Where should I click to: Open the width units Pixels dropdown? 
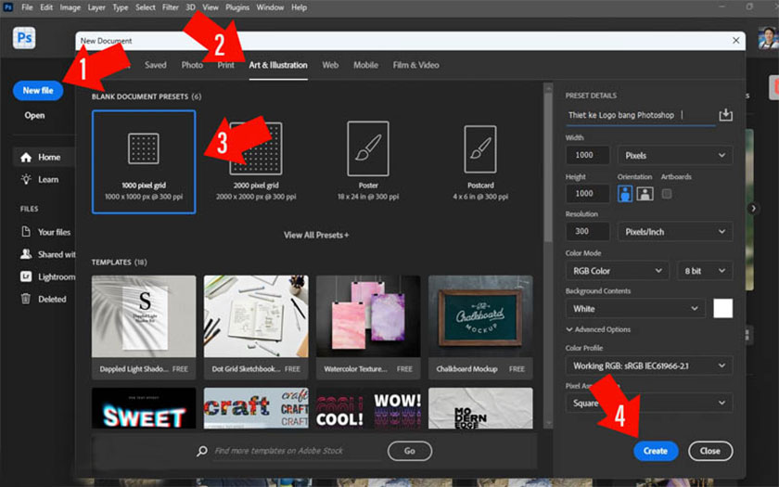tap(675, 156)
